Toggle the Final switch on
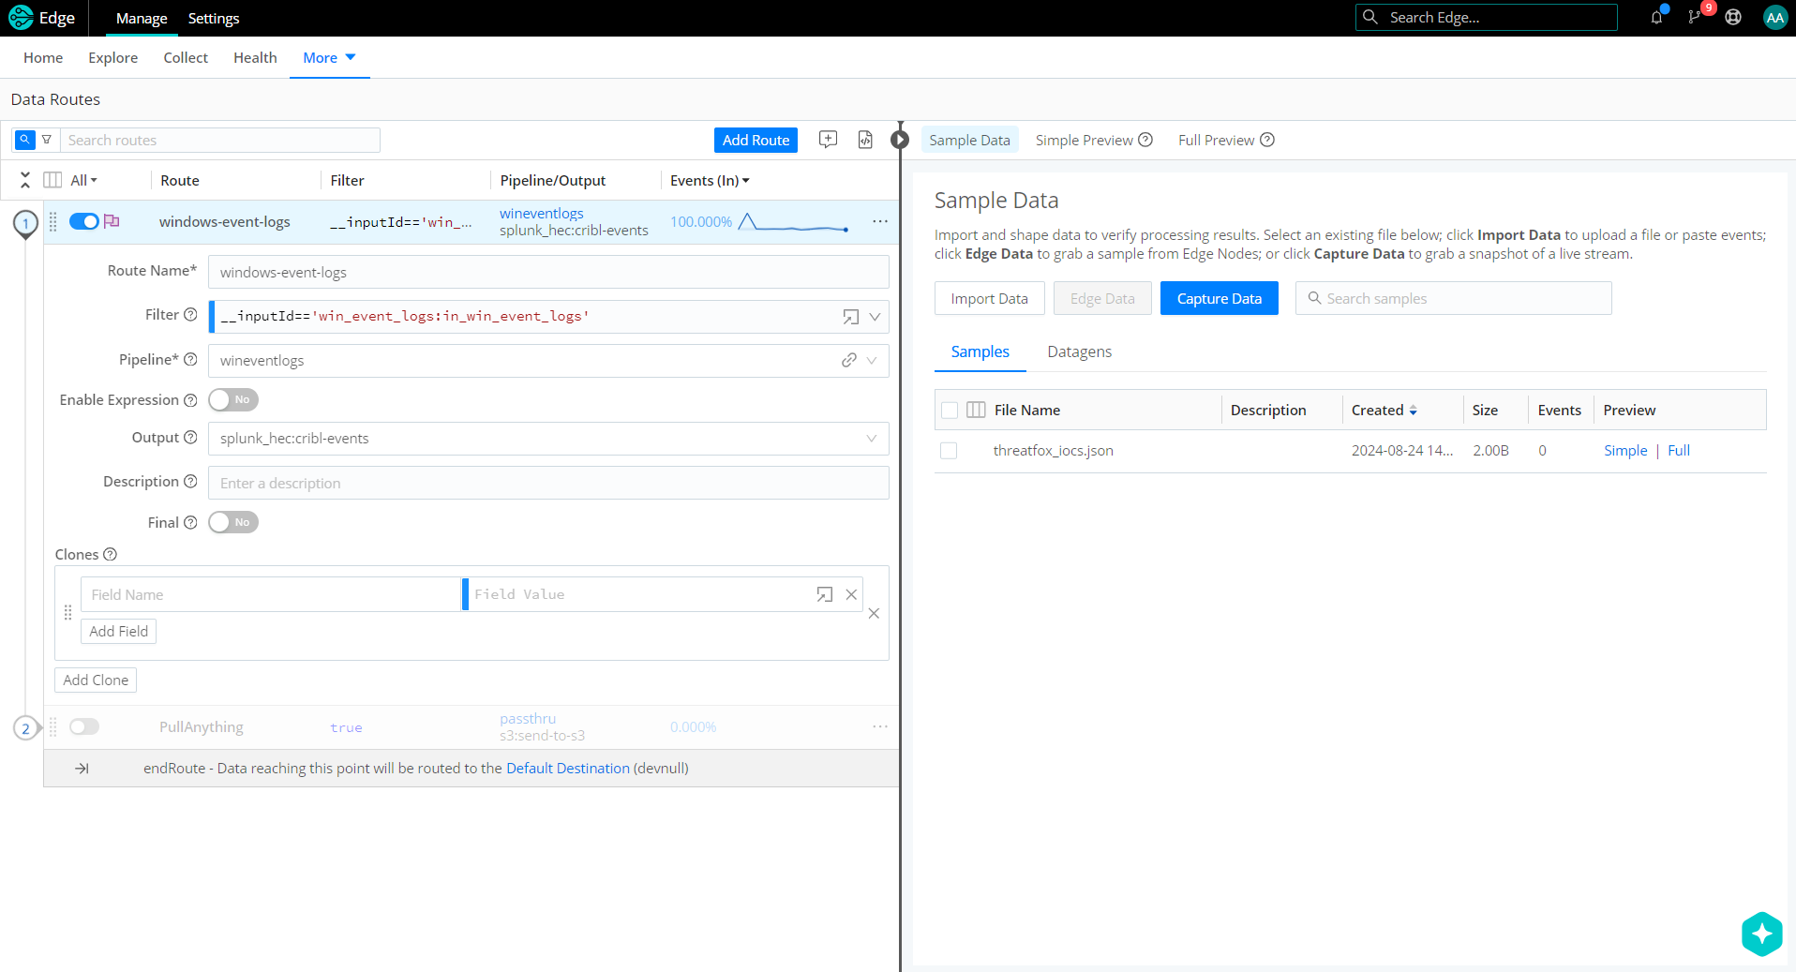The width and height of the screenshot is (1796, 972). [x=232, y=522]
